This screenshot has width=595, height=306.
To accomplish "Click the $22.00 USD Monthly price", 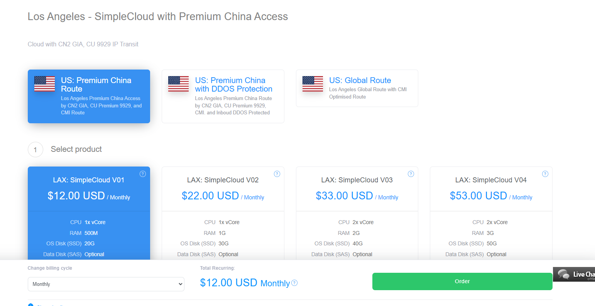I will [x=223, y=196].
